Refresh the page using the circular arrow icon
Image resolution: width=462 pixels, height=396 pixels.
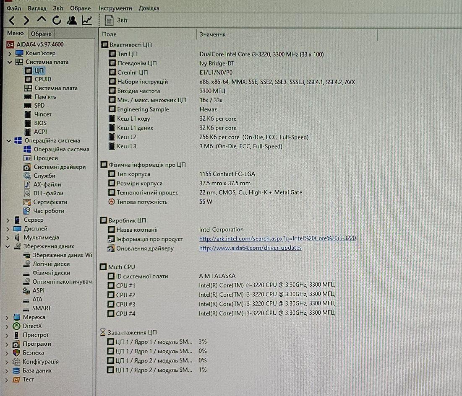tap(57, 20)
